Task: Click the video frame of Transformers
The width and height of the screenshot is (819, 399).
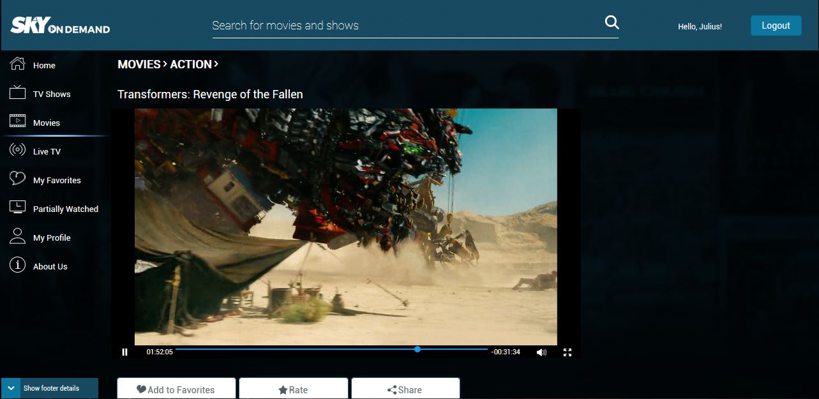Action: [x=345, y=227]
